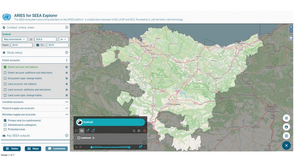Image resolution: width=294 pixels, height=168 pixels.
Task: Expand Monetary supply-use accounts section
Action: (67, 115)
